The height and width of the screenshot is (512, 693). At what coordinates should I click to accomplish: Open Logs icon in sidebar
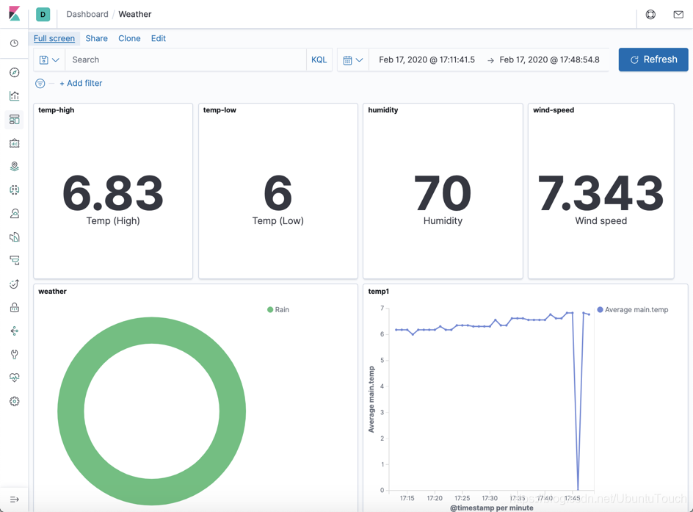[14, 237]
